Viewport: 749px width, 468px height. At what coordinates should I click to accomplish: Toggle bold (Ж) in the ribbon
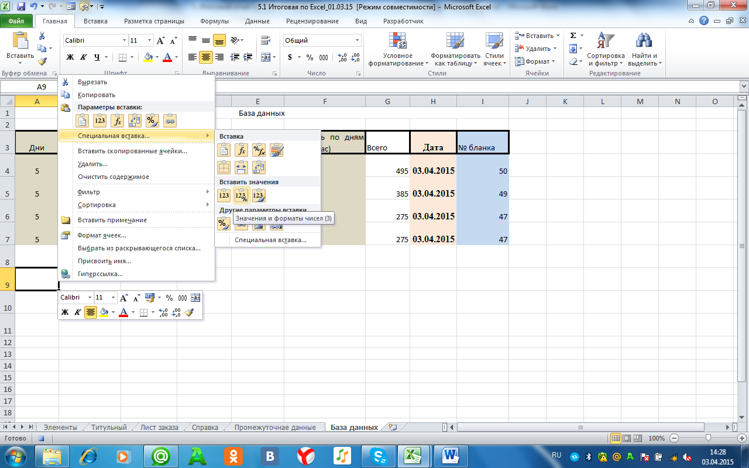(x=70, y=57)
